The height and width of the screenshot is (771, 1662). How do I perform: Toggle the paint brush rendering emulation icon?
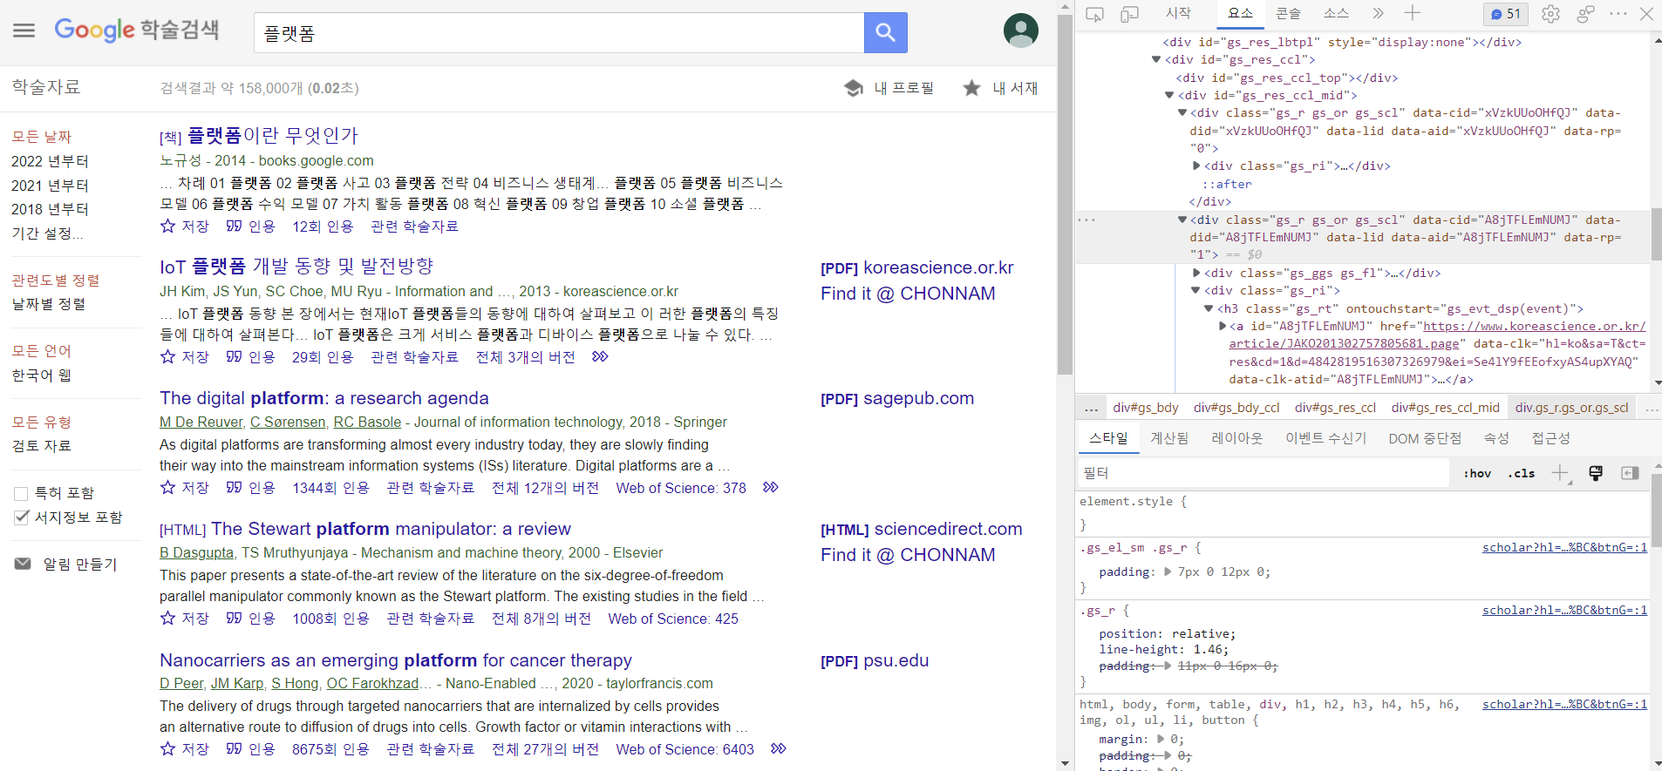pyautogui.click(x=1596, y=473)
